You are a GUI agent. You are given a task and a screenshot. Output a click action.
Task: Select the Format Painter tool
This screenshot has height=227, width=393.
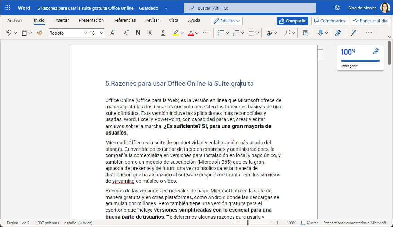point(39,33)
